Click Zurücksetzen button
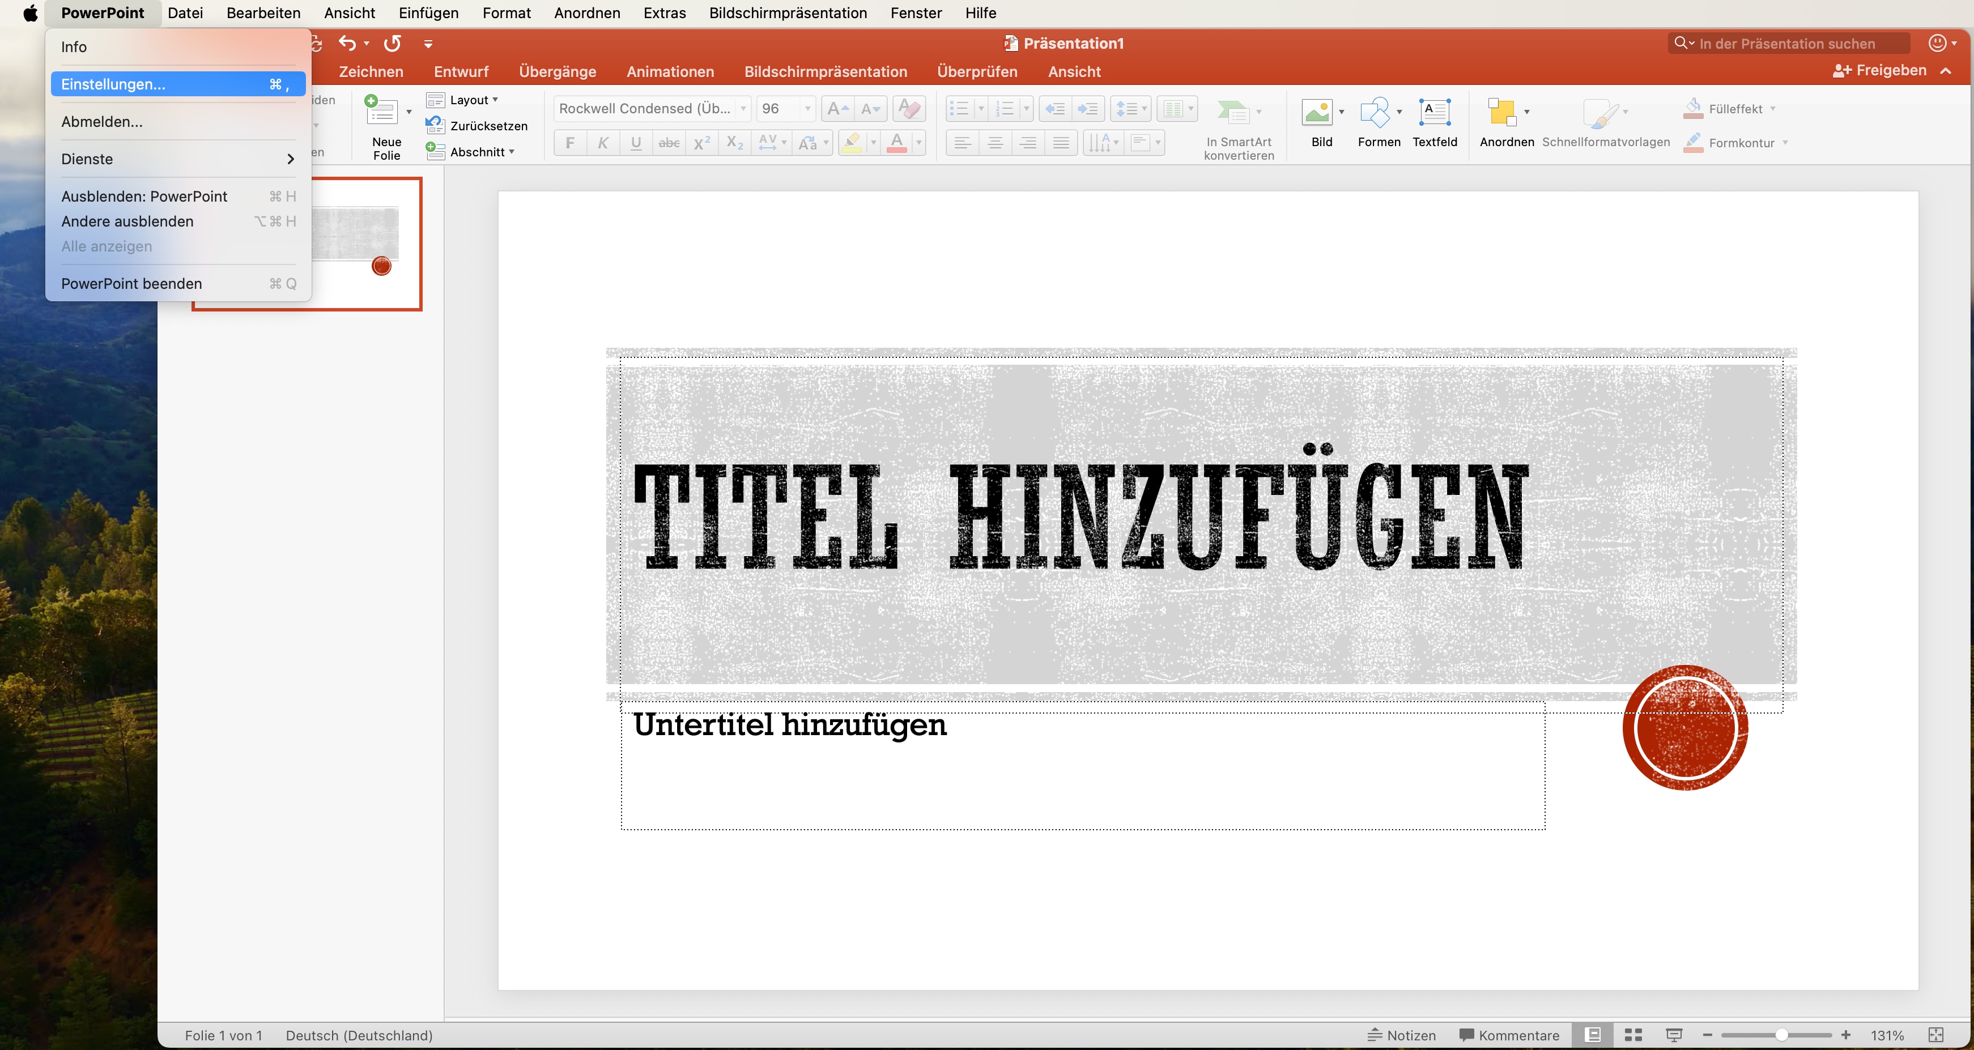Screen dimensions: 1974x1050 pos(477,126)
